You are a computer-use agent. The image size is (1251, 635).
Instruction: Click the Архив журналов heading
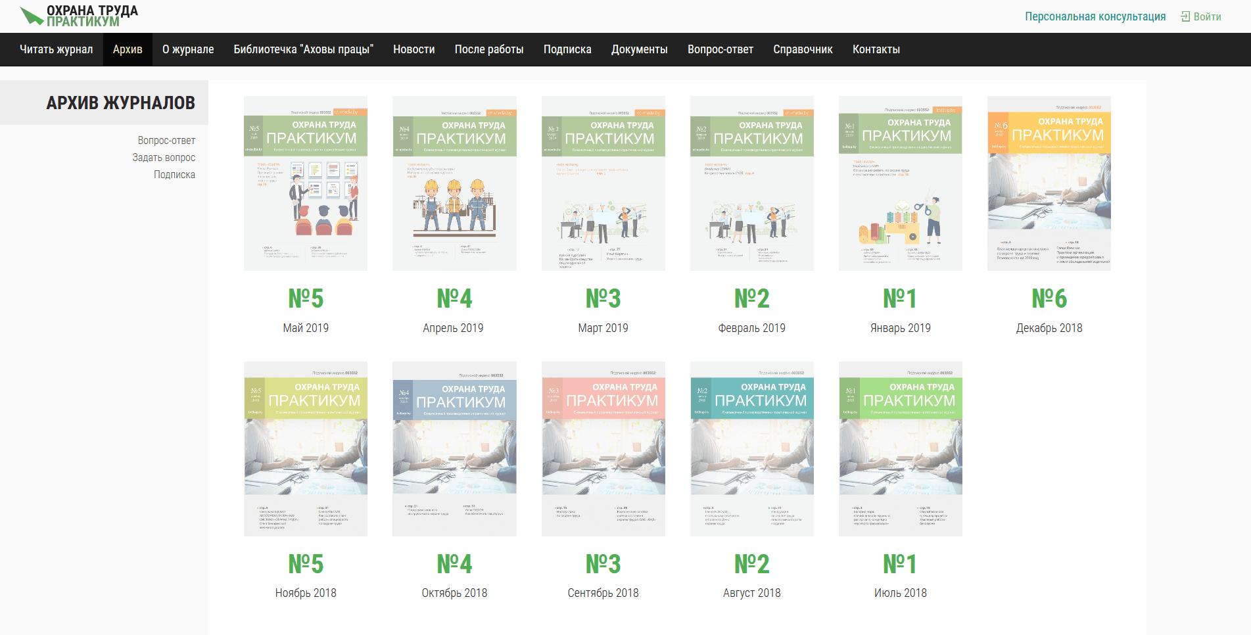click(120, 103)
